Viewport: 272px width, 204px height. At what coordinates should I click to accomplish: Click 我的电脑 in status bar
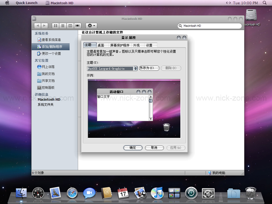pyautogui.click(x=217, y=173)
